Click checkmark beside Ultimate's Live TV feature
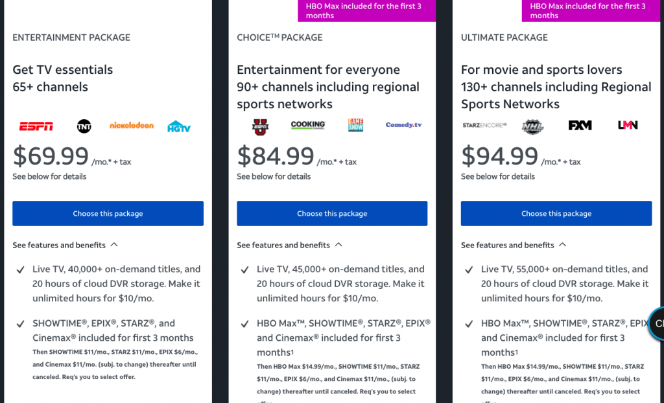 469,270
